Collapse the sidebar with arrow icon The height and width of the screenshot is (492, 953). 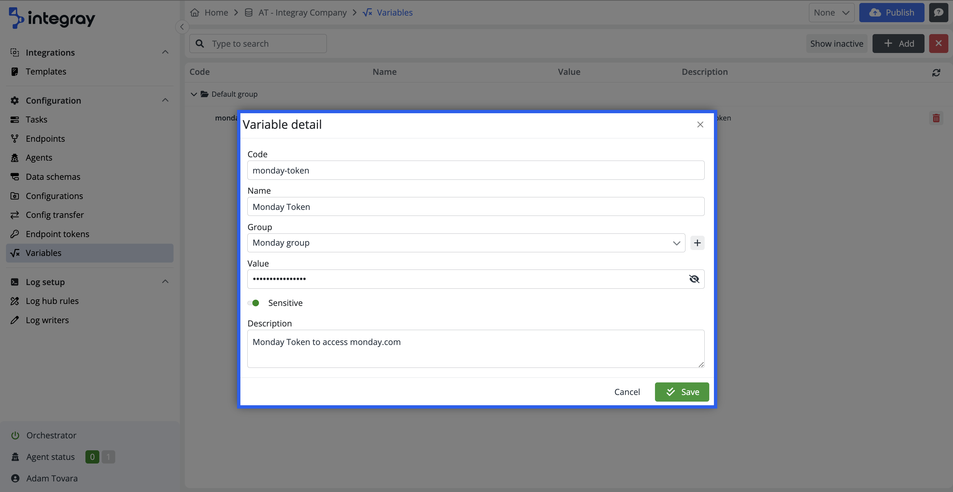182,26
